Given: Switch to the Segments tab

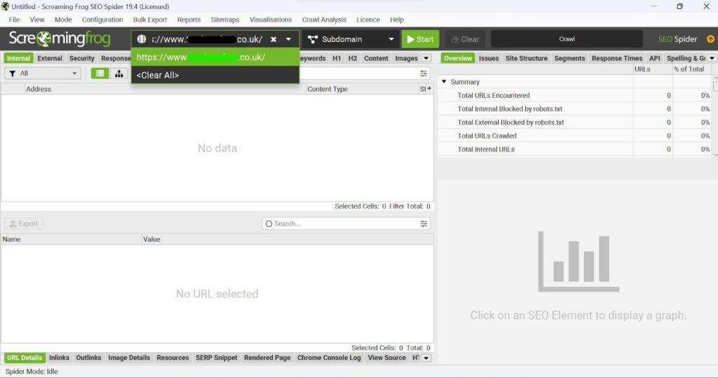Looking at the screenshot, I should (569, 58).
